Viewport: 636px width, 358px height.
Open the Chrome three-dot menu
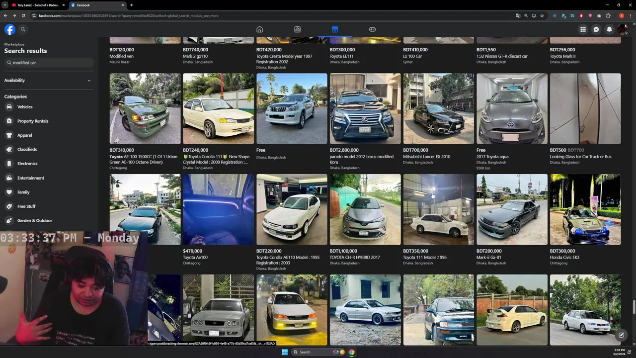630,15
